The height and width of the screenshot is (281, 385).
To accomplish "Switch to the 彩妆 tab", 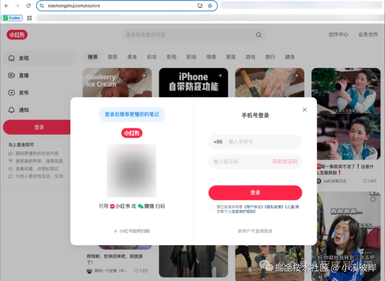I will 152,57.
